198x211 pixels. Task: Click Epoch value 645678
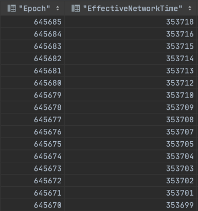[x=32, y=107]
